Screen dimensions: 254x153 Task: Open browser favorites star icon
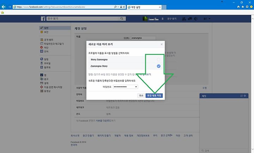[x=243, y=7]
